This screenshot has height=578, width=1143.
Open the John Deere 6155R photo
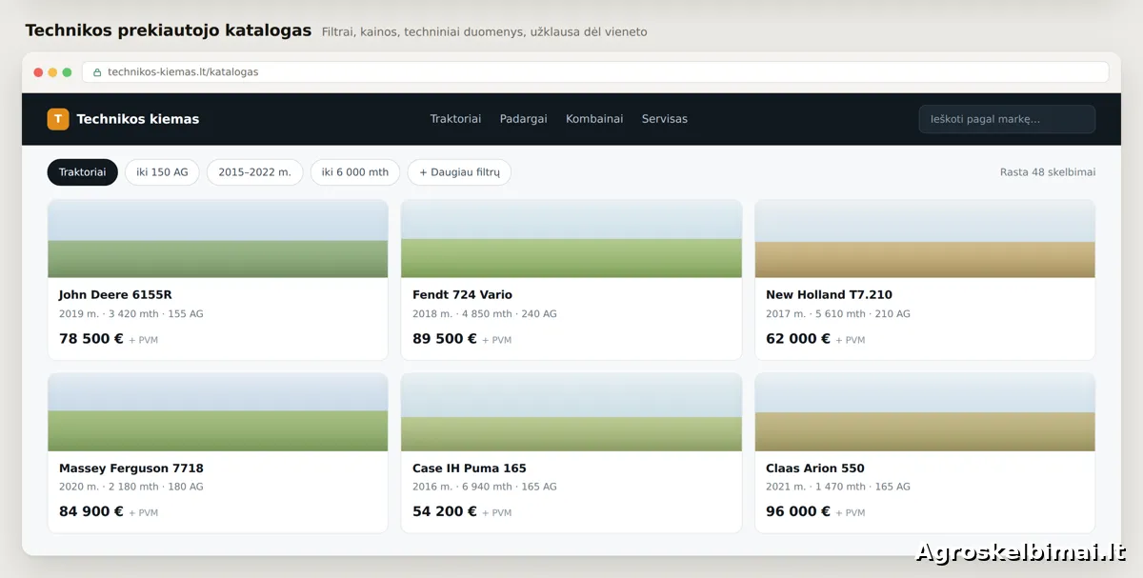click(x=218, y=239)
